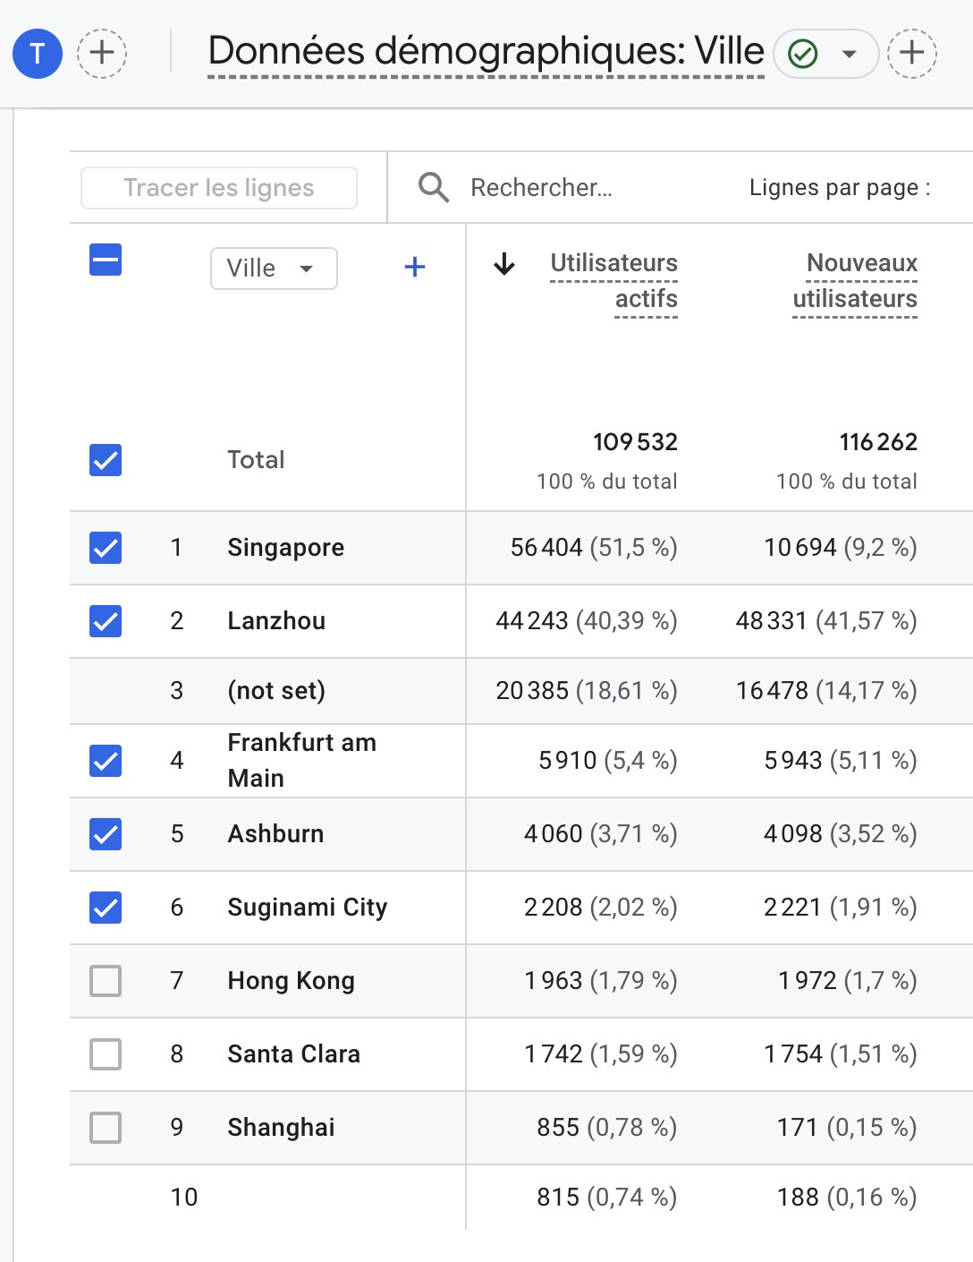Viewport: 973px width, 1262px height.
Task: Enable the Shanghai row checkbox
Action: (x=106, y=1128)
